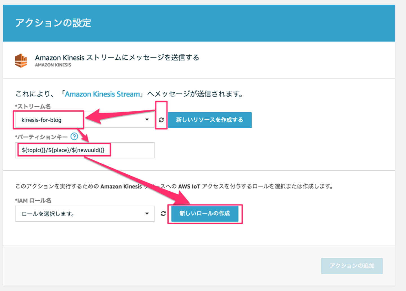Click the orange Amazon Kinesis logo icon
This screenshot has width=406, height=291.
21,61
